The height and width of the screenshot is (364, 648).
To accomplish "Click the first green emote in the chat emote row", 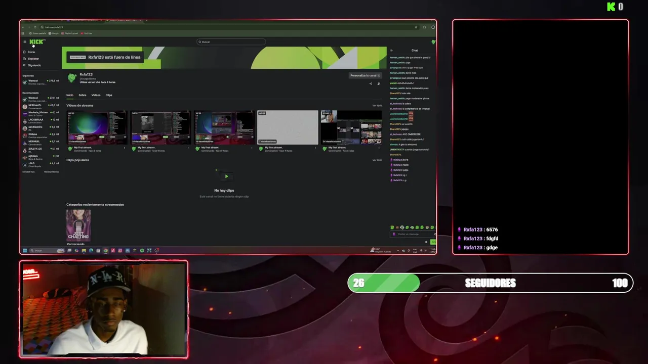I will coord(392,227).
